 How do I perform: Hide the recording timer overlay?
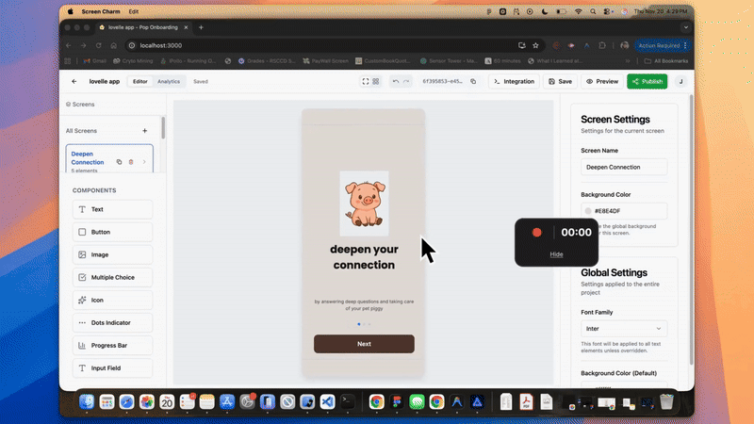[x=556, y=254]
